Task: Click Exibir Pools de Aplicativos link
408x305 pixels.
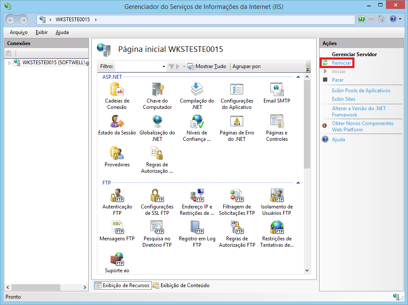Action: click(x=361, y=91)
